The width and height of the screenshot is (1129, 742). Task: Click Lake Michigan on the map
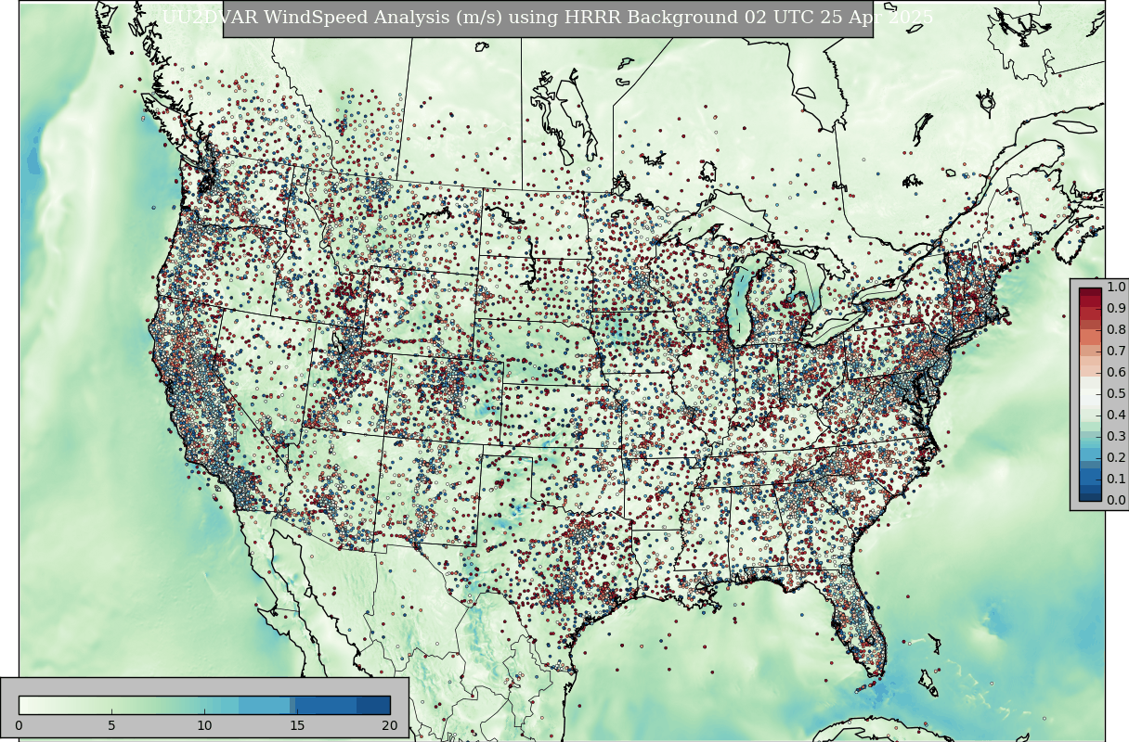coord(740,306)
